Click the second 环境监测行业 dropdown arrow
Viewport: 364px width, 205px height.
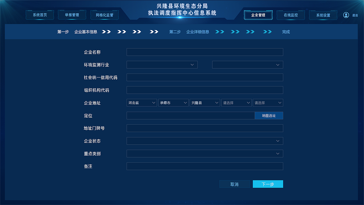point(278,64)
